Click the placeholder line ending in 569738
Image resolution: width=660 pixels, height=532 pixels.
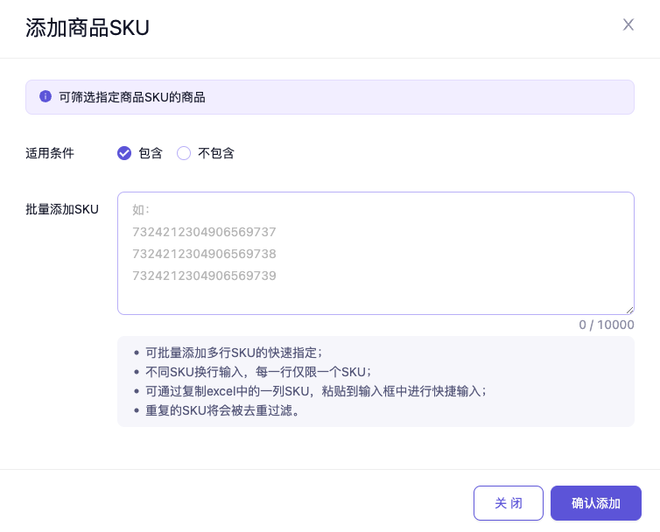click(204, 254)
